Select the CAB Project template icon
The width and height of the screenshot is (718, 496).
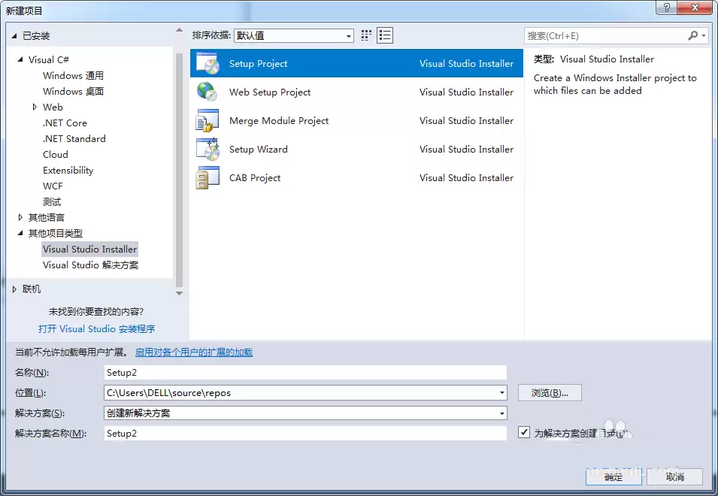click(x=208, y=177)
